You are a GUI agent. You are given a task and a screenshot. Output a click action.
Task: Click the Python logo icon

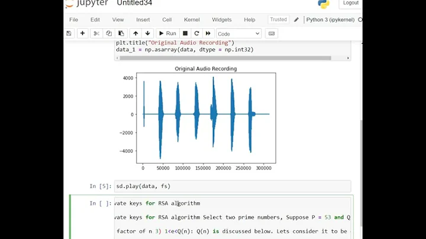point(323,4)
